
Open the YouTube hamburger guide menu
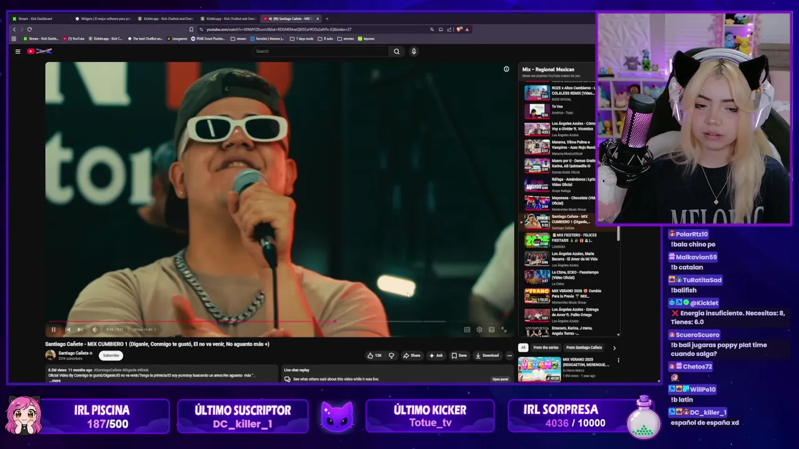(x=17, y=51)
